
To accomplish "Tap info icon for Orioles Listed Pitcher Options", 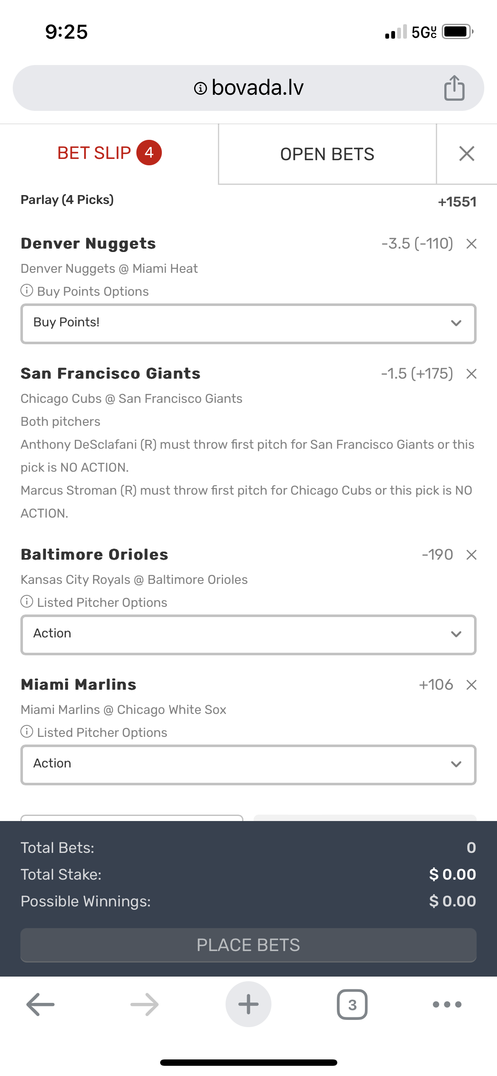I will click(27, 602).
